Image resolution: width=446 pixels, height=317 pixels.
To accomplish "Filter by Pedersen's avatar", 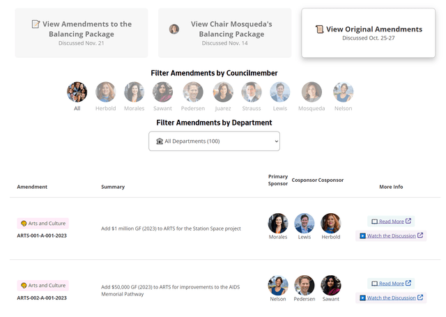I will point(193,92).
